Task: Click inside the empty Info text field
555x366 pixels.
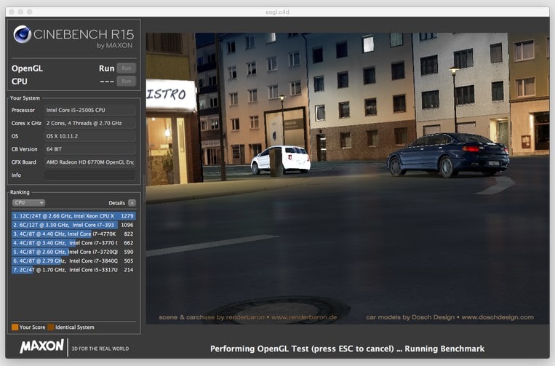Action: [89, 175]
